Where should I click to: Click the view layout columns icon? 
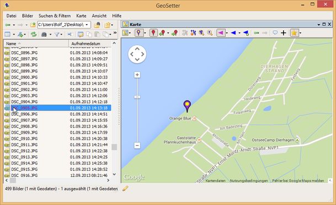click(8, 34)
